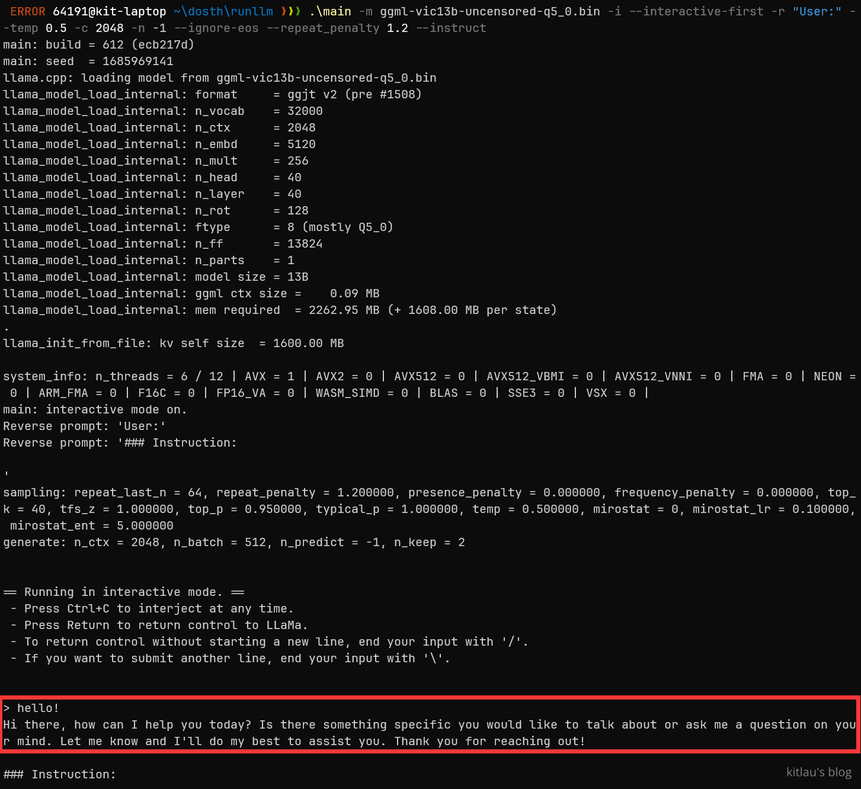Viewport: 861px width, 789px height.
Task: Click the --instruct flag in the command
Action: [x=450, y=28]
